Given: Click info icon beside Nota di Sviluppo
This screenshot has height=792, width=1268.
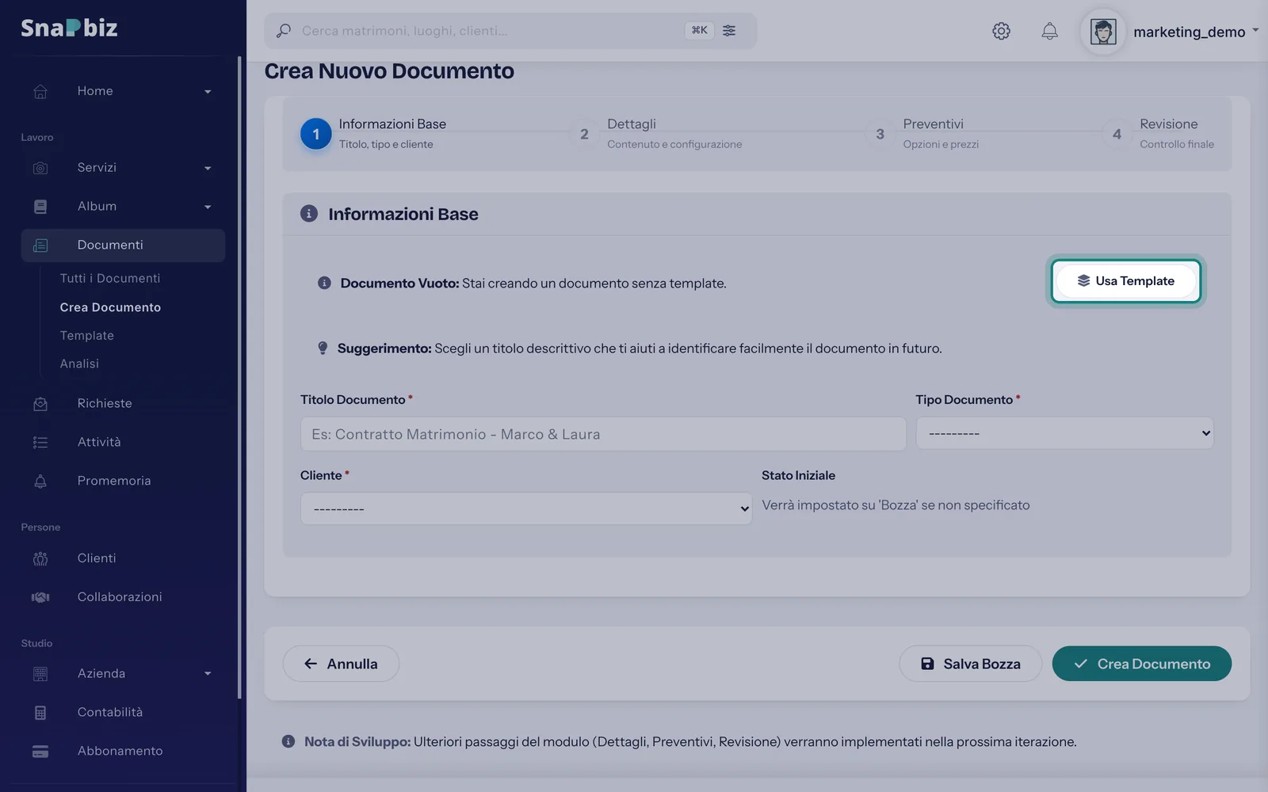Looking at the screenshot, I should click(288, 741).
